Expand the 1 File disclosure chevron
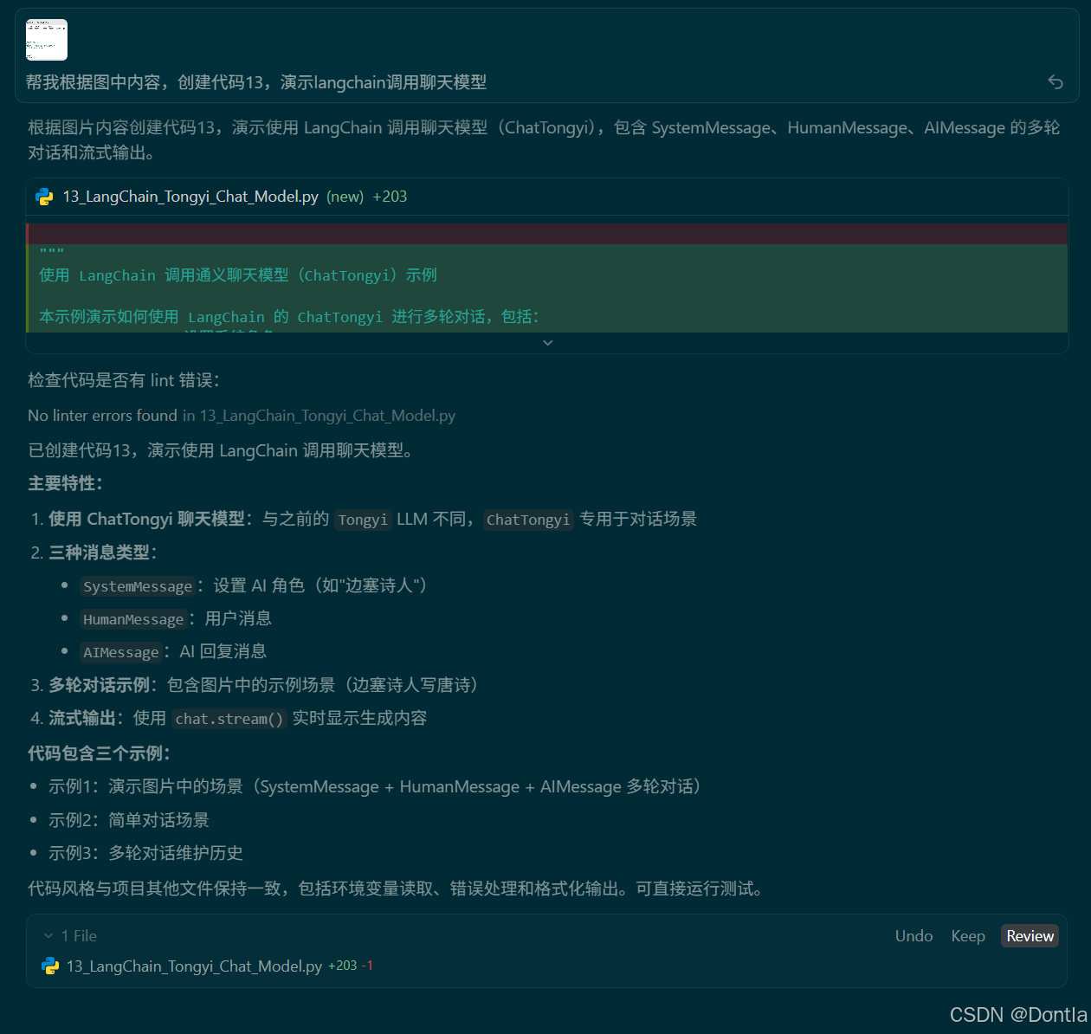1091x1034 pixels. click(48, 935)
